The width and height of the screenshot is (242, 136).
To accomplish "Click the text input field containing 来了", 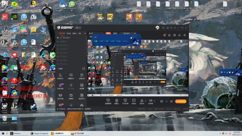I will [97, 33].
